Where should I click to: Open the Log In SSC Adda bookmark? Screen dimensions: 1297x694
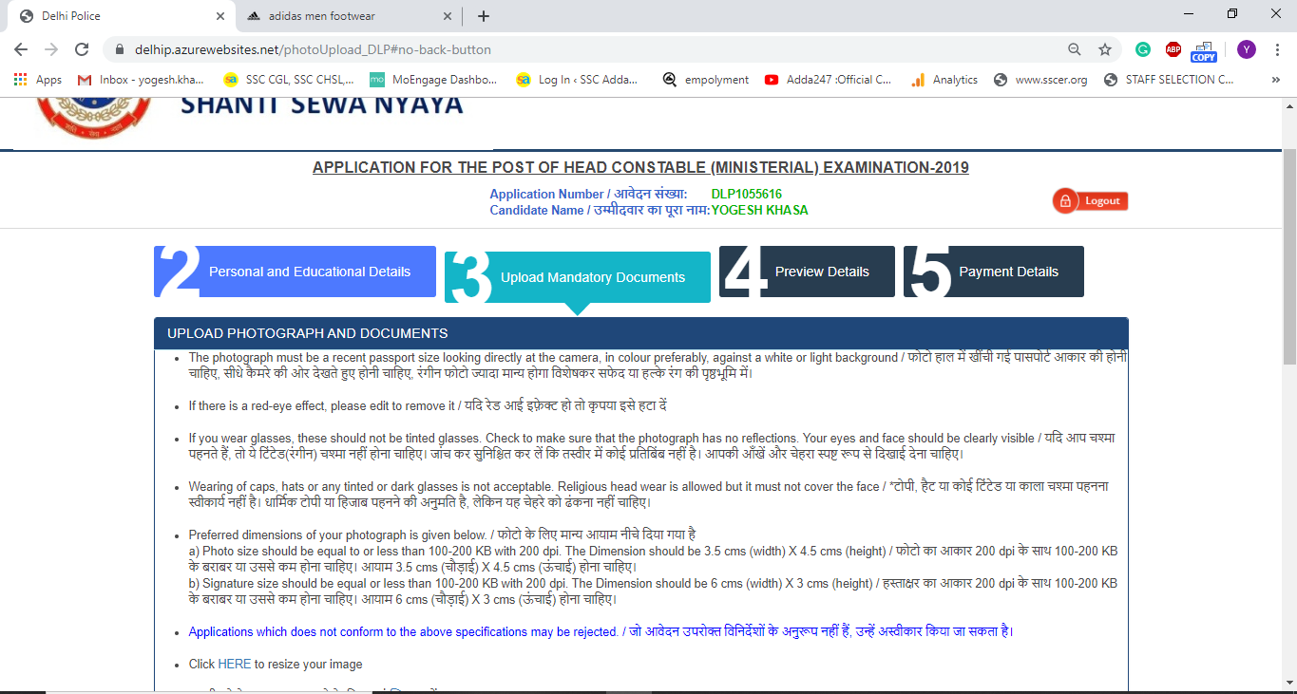(579, 80)
